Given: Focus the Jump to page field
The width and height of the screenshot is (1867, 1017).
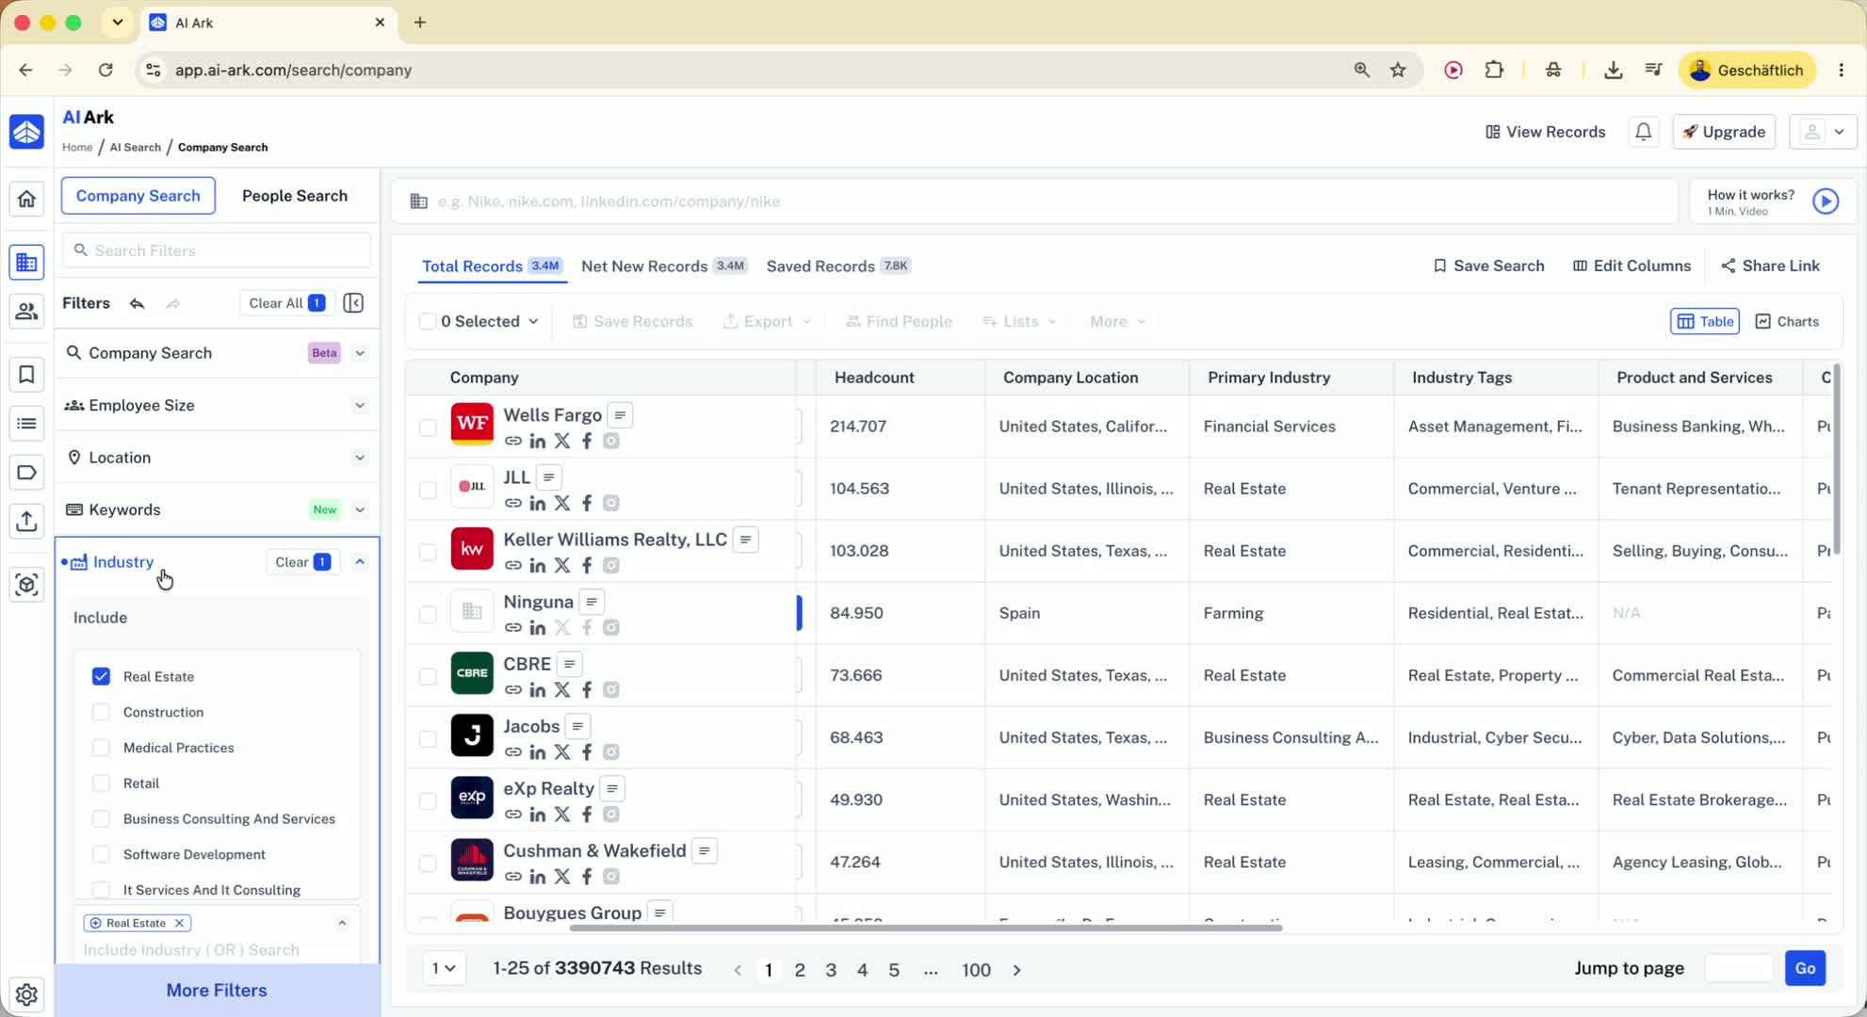Looking at the screenshot, I should tap(1739, 969).
